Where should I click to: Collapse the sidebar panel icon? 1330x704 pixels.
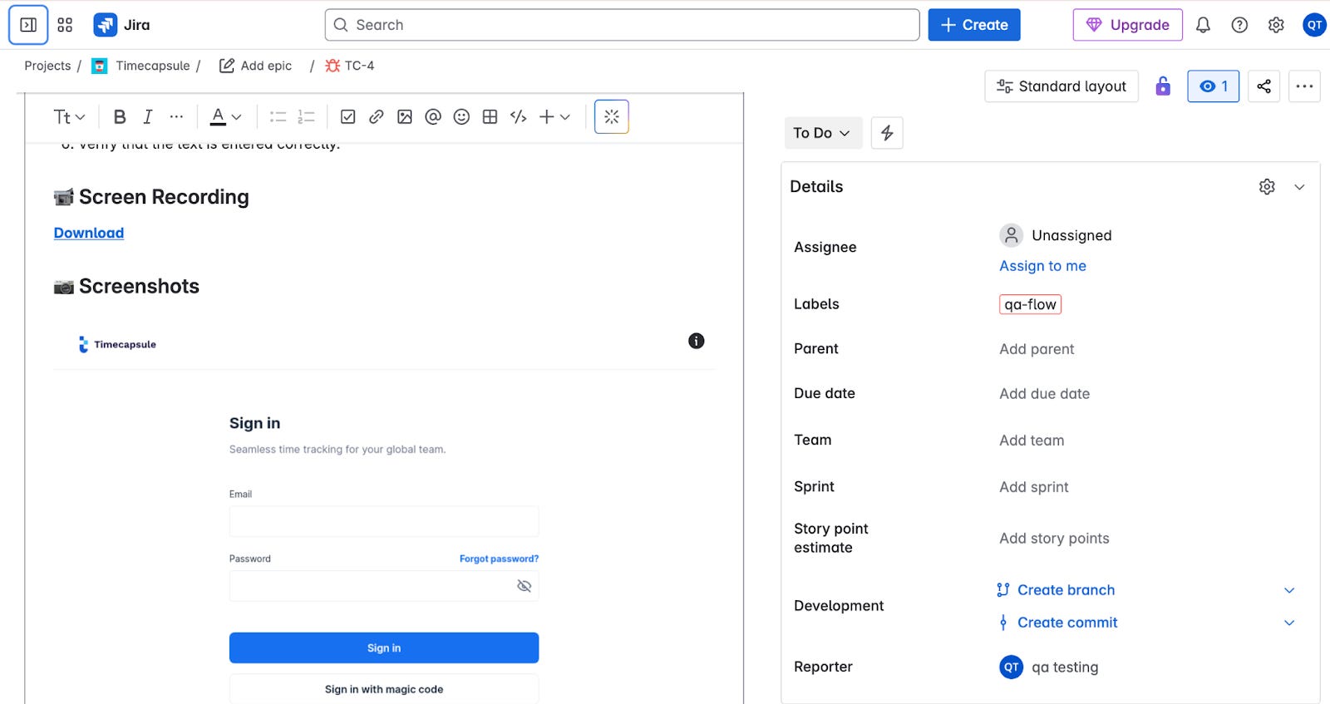(x=28, y=25)
